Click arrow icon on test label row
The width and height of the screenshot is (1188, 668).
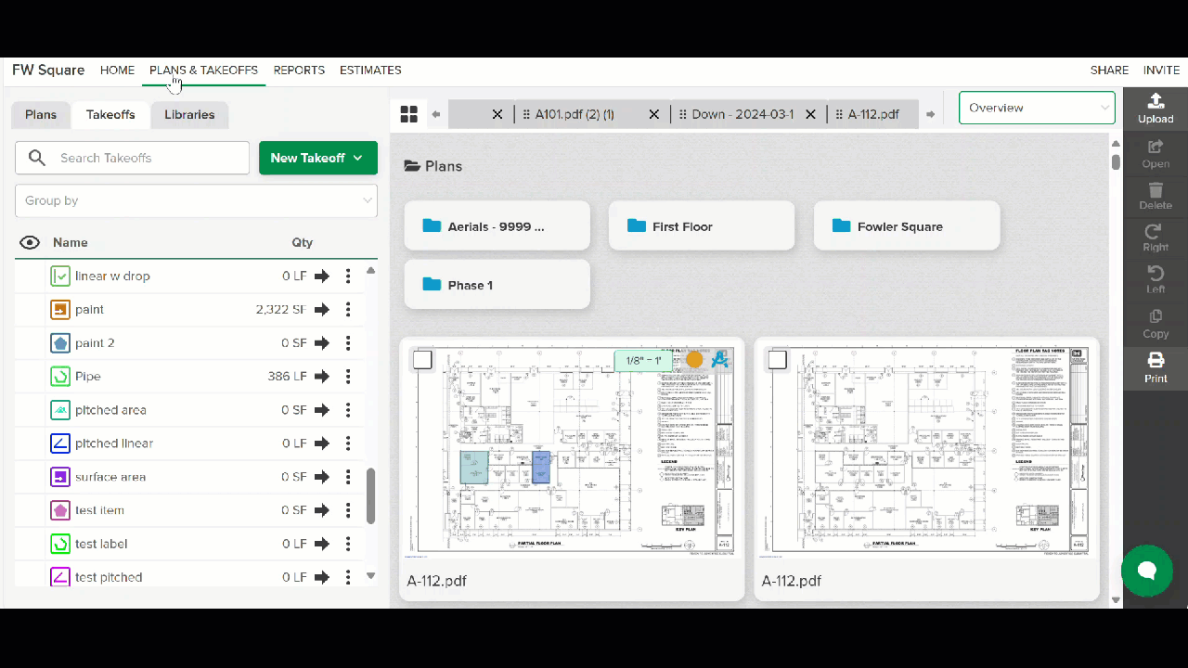pos(321,544)
